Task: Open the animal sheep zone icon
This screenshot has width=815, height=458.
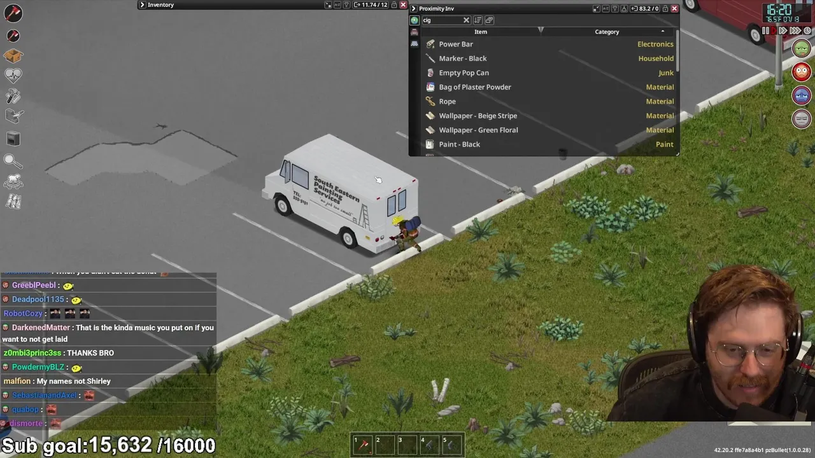Action: pos(13,181)
